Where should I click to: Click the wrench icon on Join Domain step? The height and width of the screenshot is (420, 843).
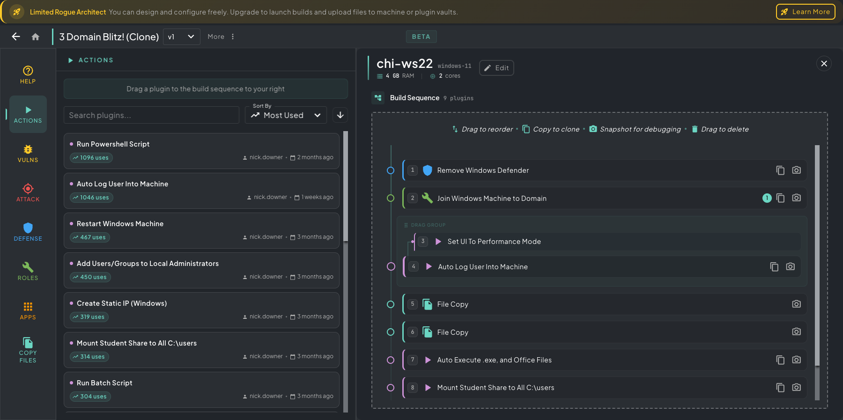(x=427, y=198)
